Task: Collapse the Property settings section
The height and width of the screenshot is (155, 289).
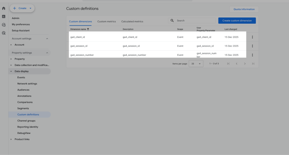Action: (x=47, y=53)
